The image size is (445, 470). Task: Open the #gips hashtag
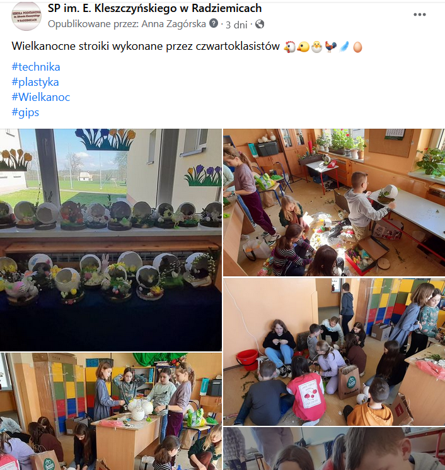(x=25, y=112)
